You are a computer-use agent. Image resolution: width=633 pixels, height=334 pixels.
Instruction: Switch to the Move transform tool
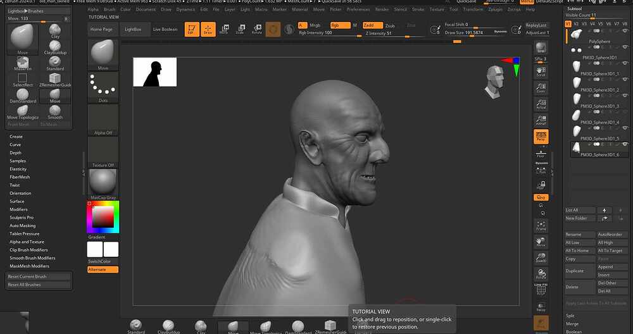pyautogui.click(x=224, y=29)
